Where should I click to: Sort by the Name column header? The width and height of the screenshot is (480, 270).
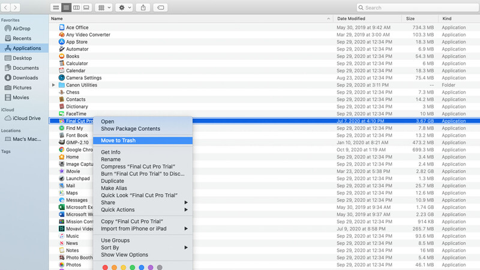pyautogui.click(x=191, y=19)
